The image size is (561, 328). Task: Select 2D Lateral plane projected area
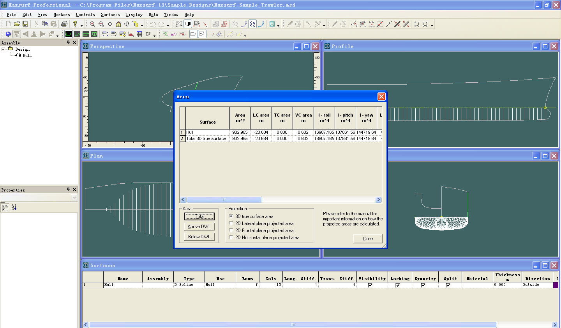[x=231, y=223]
